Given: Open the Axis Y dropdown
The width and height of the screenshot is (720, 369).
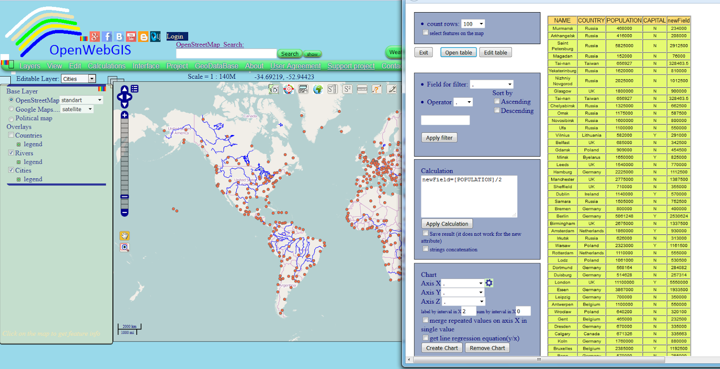Looking at the screenshot, I should coord(463,292).
